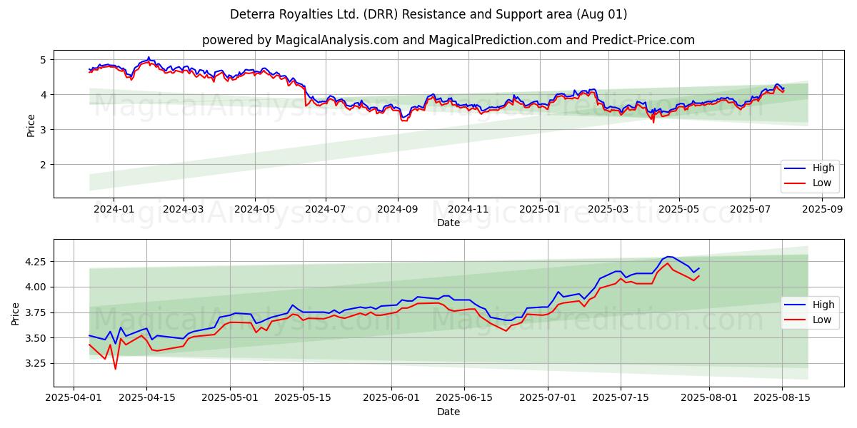
Task: Click the '2025-05-15' tick label on bottom chart
Action: pos(303,397)
